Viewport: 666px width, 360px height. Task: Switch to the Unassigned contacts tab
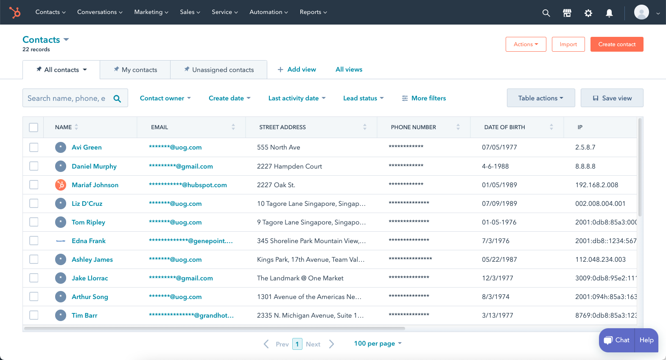tap(218, 70)
